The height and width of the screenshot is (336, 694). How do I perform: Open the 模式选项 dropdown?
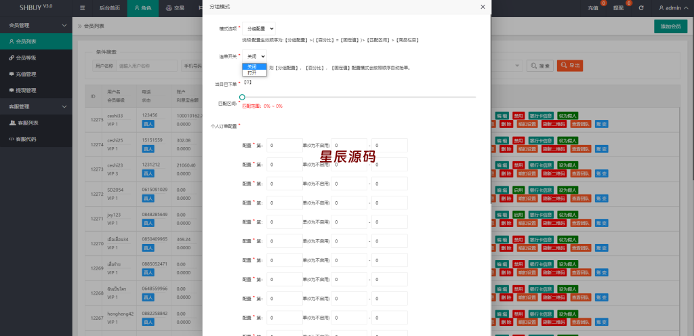258,28
